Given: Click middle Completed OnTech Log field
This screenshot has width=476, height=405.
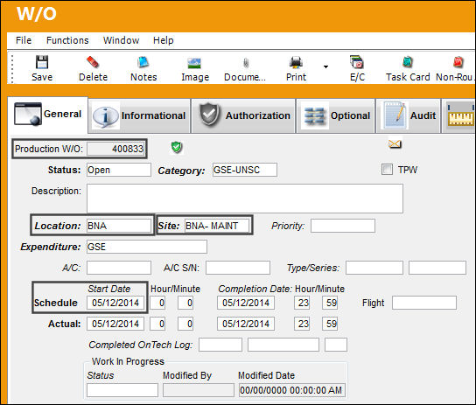Looking at the screenshot, I should tap(283, 345).
